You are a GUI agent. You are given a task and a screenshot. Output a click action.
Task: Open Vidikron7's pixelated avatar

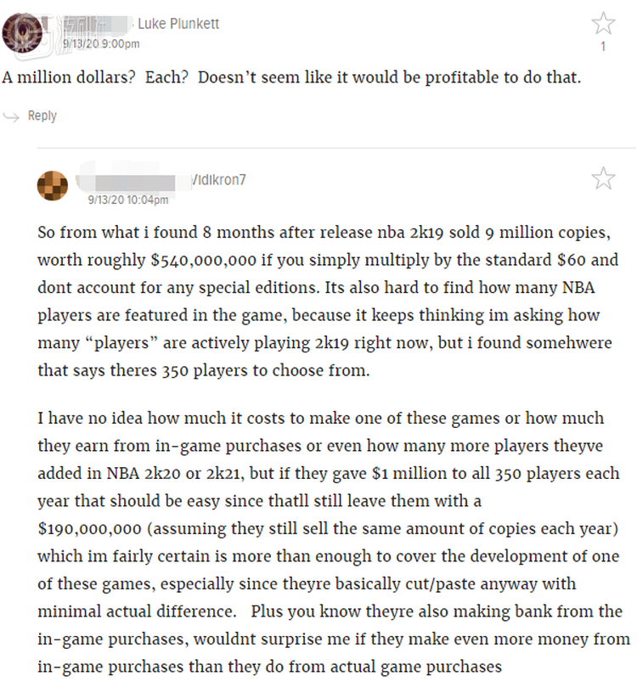[53, 185]
